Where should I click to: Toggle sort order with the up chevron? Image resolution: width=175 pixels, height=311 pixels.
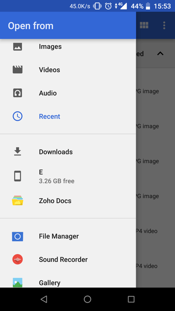coord(160,54)
